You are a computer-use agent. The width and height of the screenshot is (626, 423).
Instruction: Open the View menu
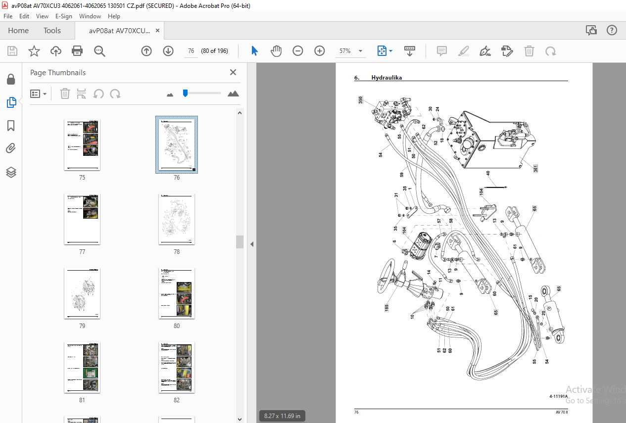42,16
